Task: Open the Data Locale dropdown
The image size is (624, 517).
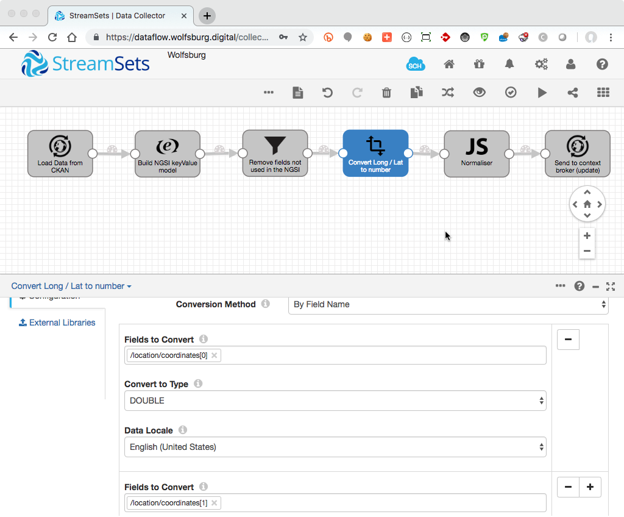Action: coord(335,447)
